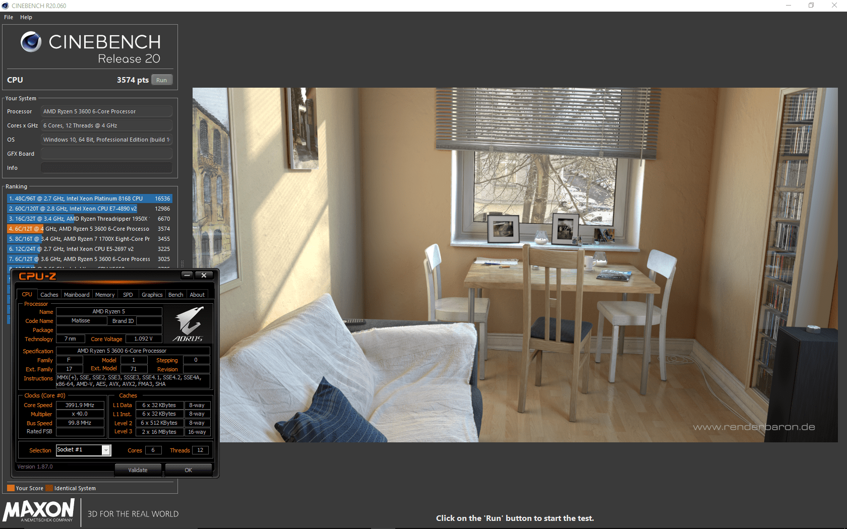This screenshot has width=847, height=529.
Task: Close the CPU-Z window
Action: (204, 275)
